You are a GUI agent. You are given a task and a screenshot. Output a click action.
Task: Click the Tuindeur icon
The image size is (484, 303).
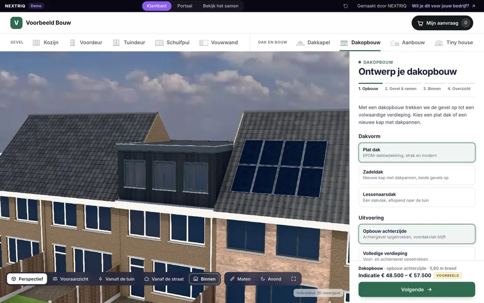coord(116,43)
